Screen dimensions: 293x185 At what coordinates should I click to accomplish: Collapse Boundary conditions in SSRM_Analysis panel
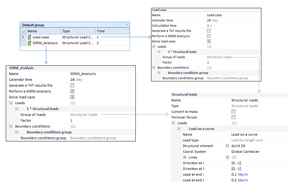coord(11,126)
